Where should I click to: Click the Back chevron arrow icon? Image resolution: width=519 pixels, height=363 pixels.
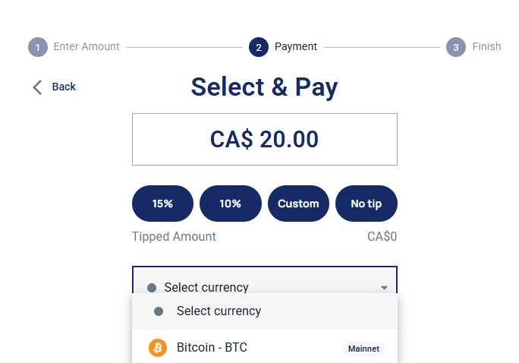click(x=37, y=87)
